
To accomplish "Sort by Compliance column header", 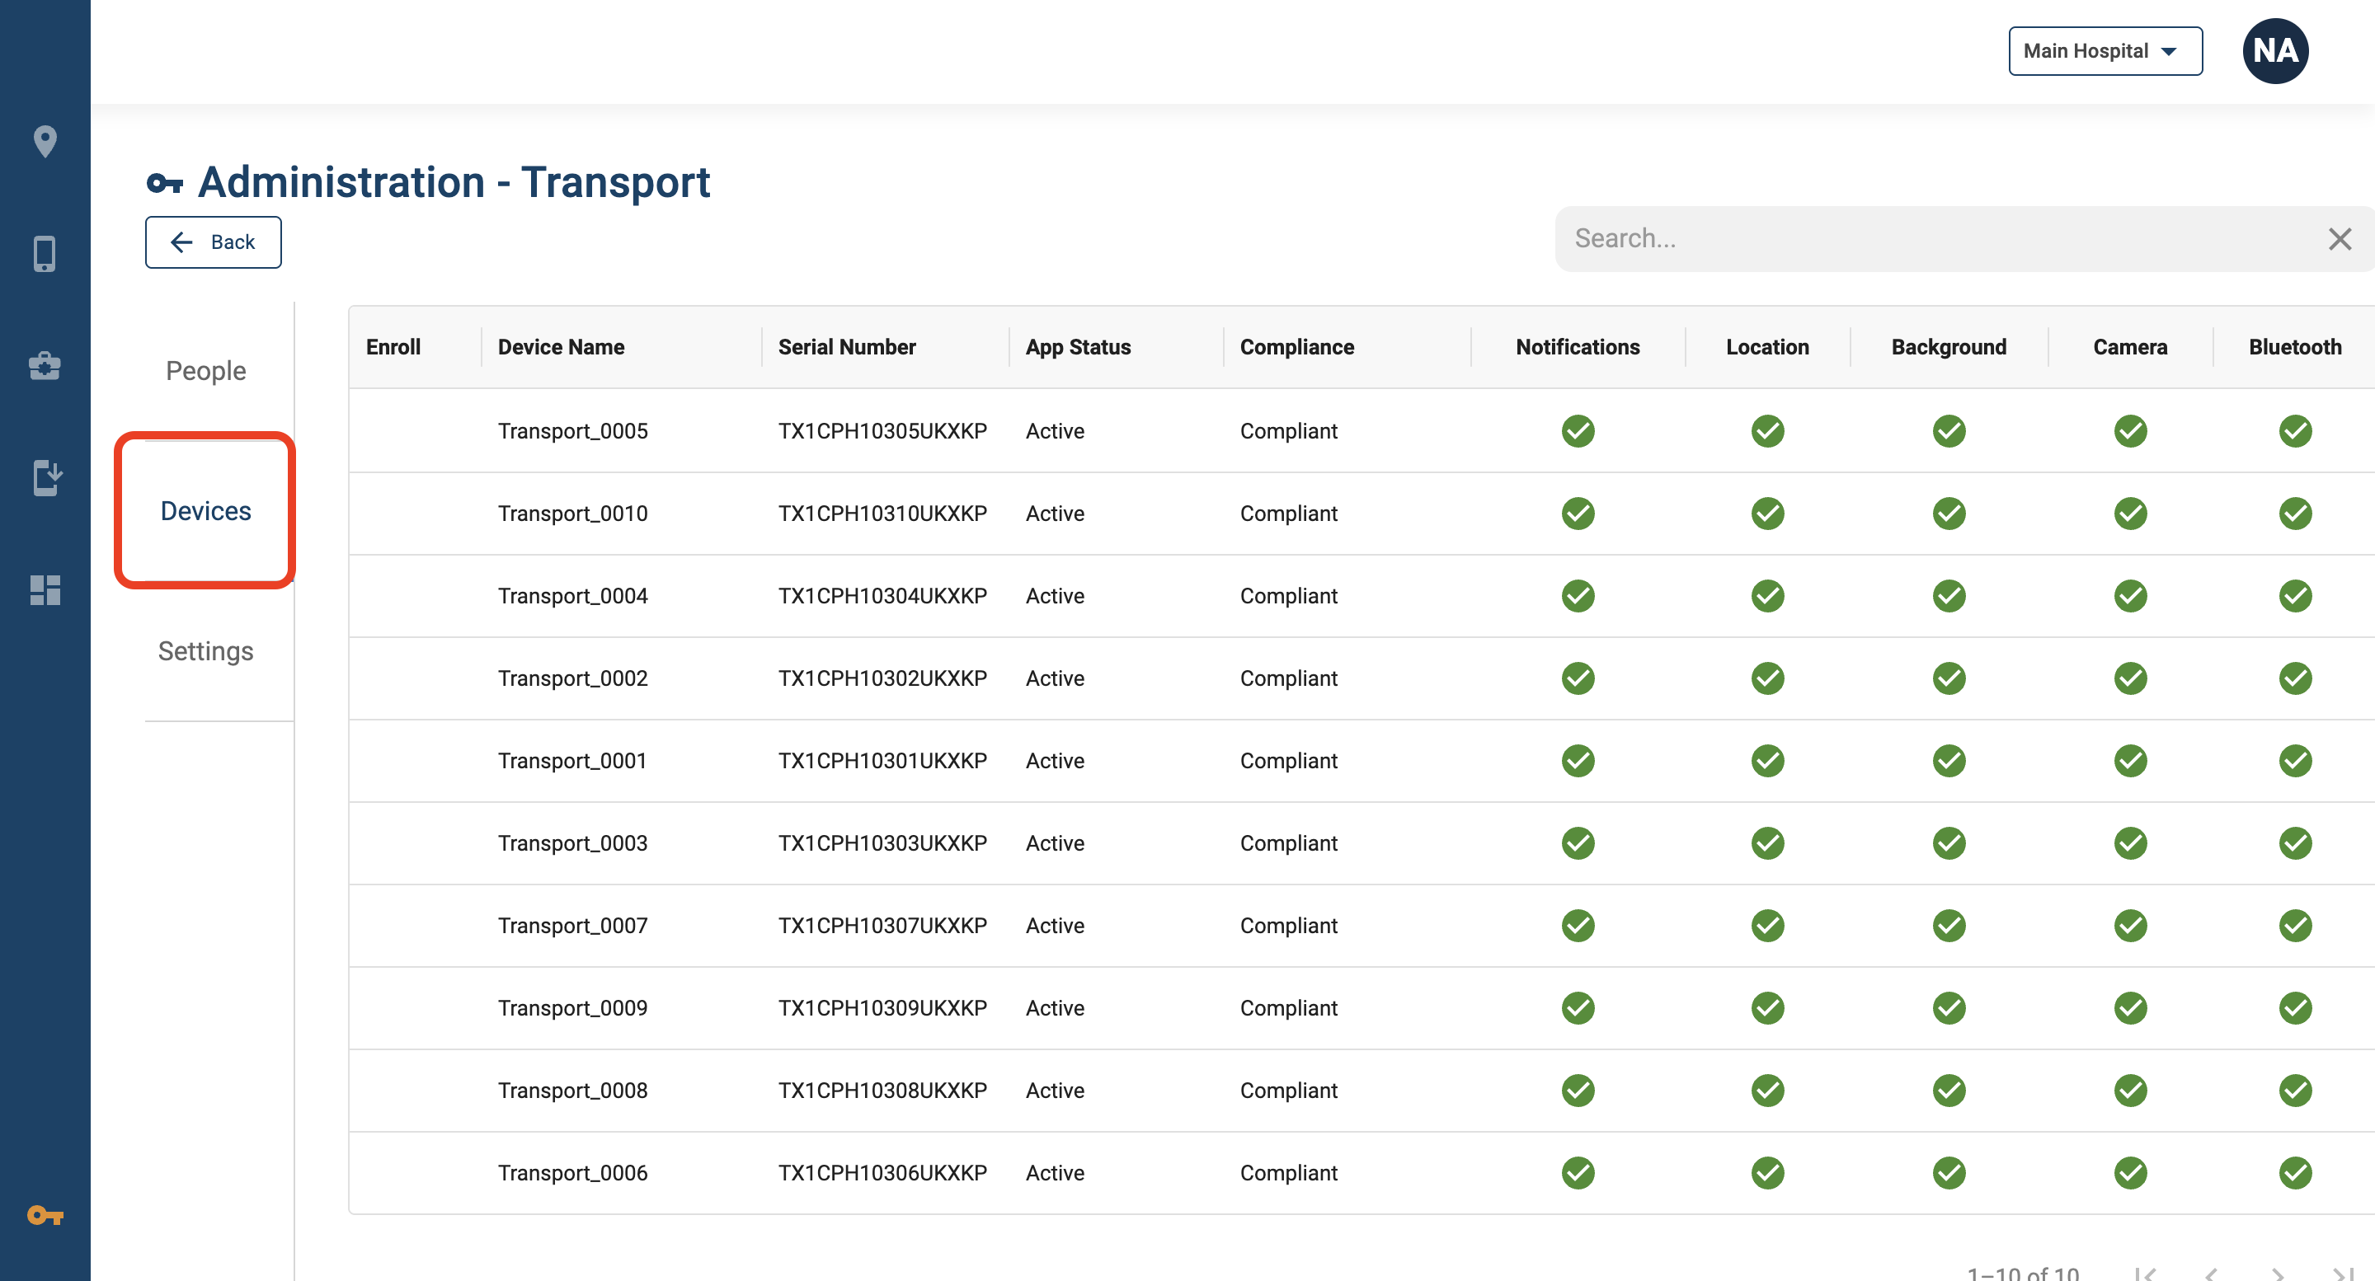I will pyautogui.click(x=1296, y=346).
